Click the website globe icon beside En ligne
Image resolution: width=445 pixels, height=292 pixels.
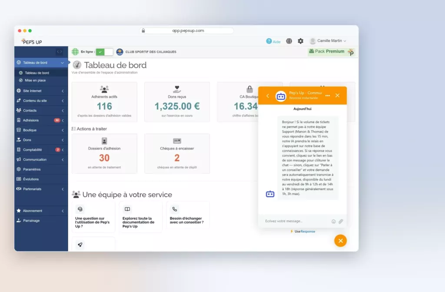(75, 52)
